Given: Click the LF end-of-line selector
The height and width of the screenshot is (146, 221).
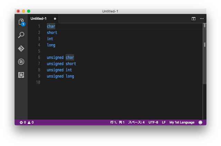Looking at the screenshot, I should [x=164, y=122].
